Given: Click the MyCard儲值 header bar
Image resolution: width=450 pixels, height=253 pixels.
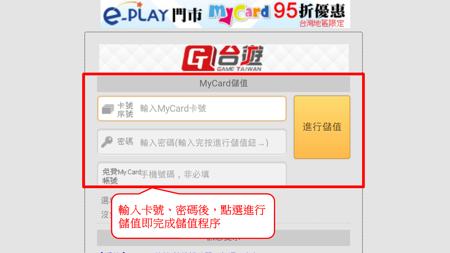Looking at the screenshot, I should pyautogui.click(x=223, y=83).
